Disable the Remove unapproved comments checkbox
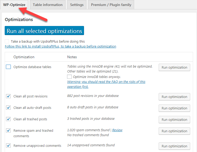 click(x=8, y=146)
